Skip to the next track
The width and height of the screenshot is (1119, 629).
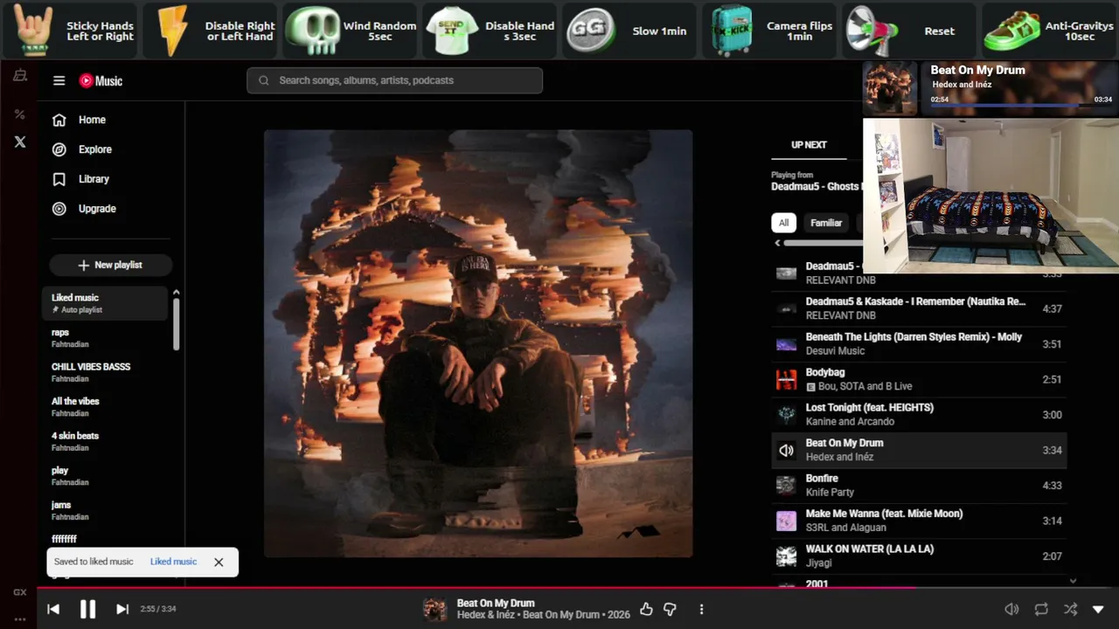(x=122, y=609)
